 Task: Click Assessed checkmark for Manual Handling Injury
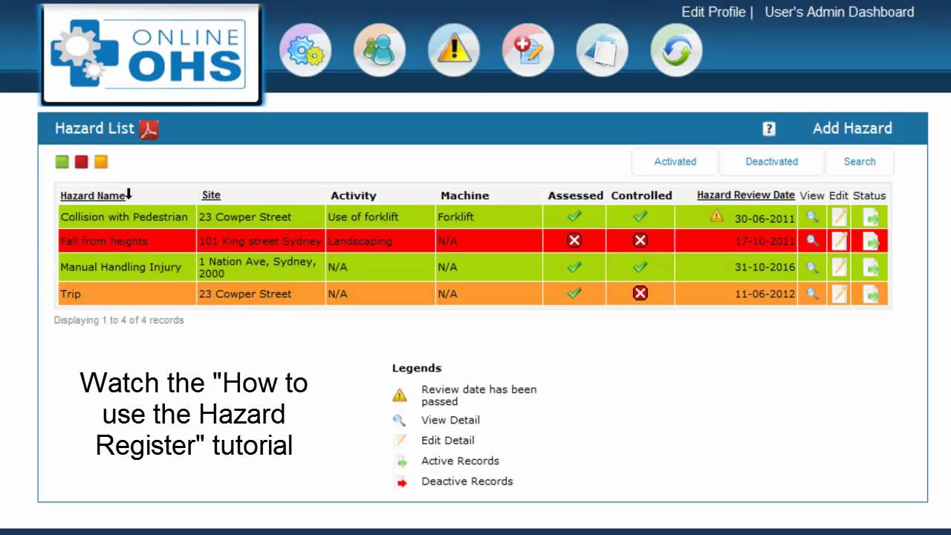pyautogui.click(x=574, y=267)
